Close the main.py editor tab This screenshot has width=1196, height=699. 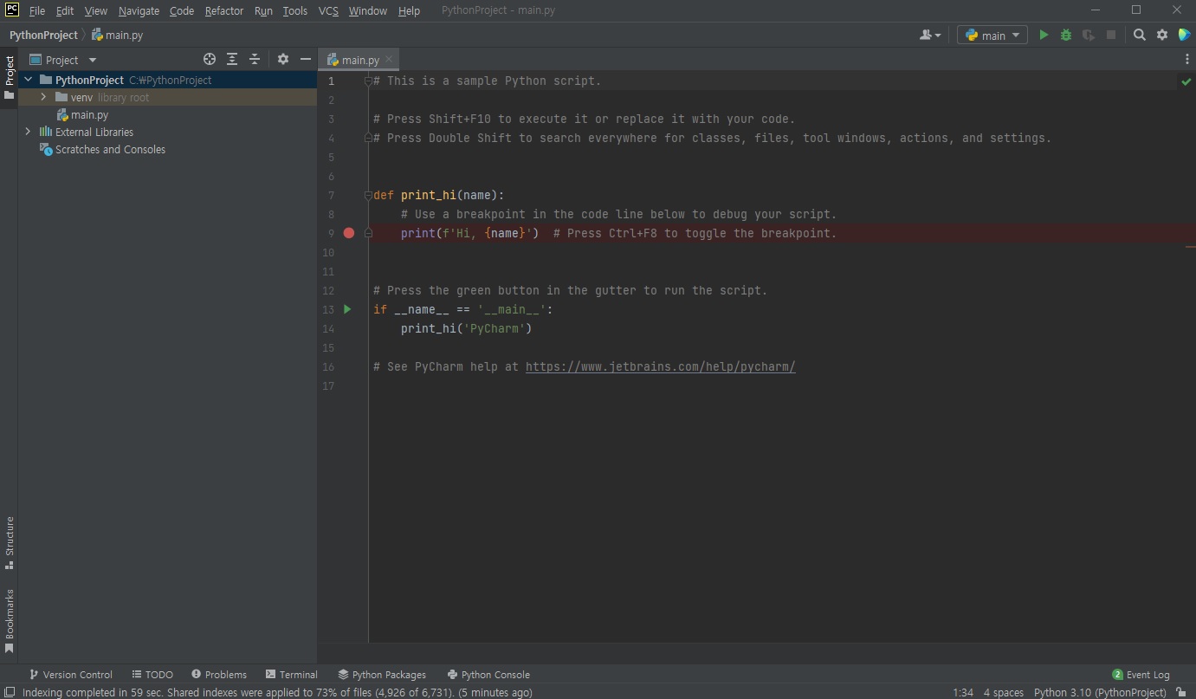tap(389, 60)
